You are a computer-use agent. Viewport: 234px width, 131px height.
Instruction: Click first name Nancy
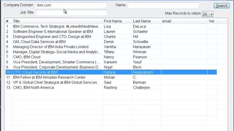109,57
